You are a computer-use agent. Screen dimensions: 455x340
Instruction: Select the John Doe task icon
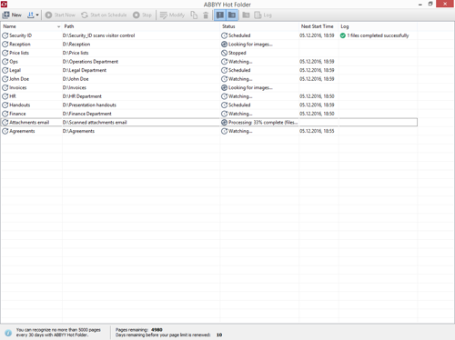pyautogui.click(x=5, y=79)
